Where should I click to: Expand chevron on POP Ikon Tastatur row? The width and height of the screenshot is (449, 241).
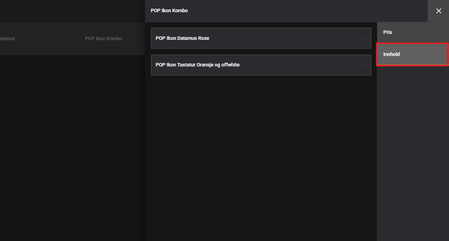(364, 65)
